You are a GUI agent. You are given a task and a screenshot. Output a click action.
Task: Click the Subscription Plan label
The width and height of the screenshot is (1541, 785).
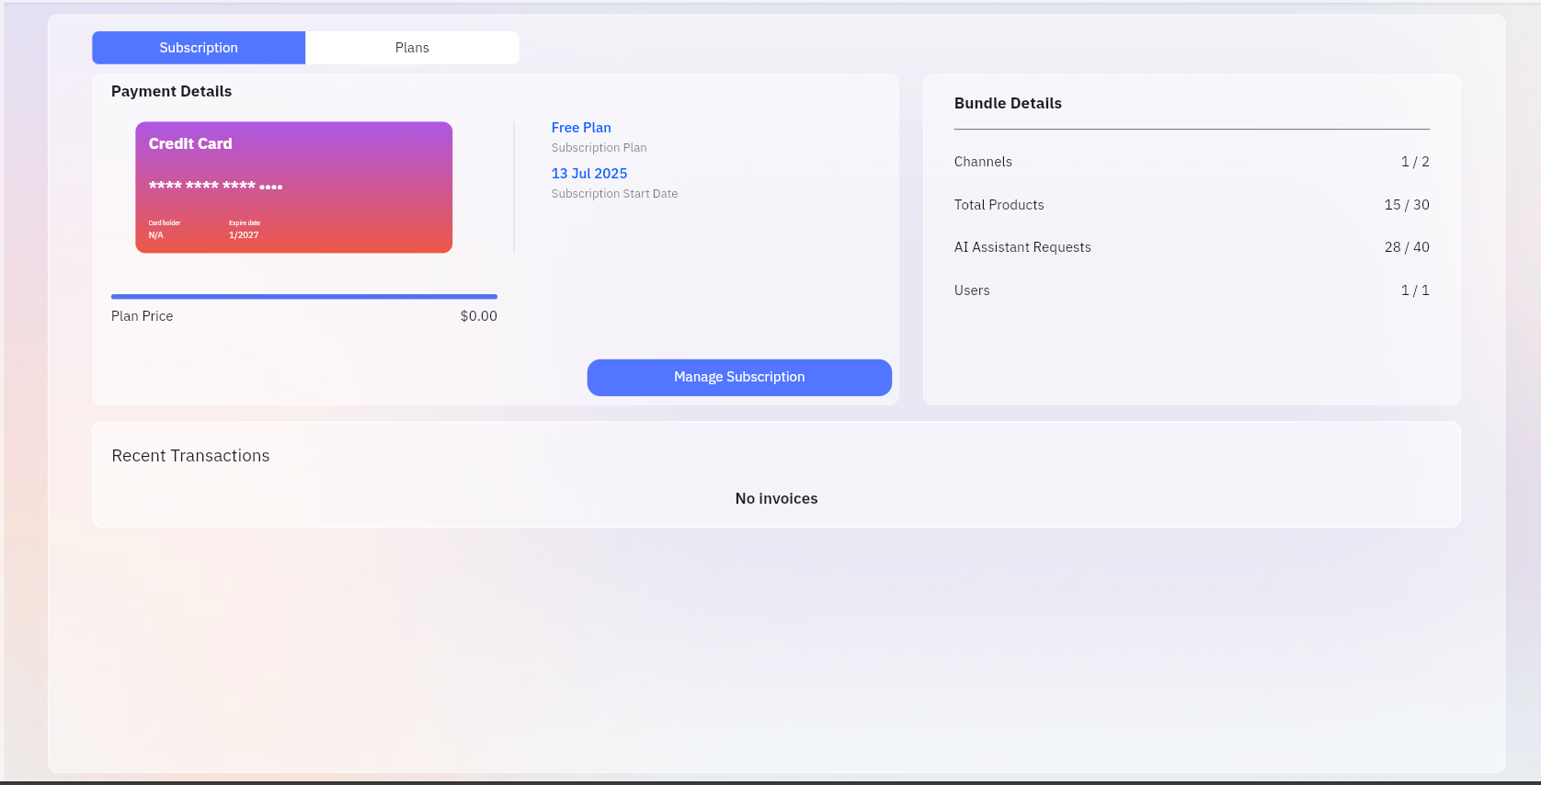coord(599,148)
